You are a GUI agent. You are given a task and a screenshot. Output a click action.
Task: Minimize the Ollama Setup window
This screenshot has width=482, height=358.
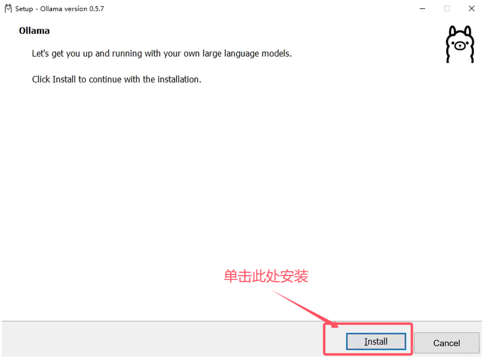point(422,8)
